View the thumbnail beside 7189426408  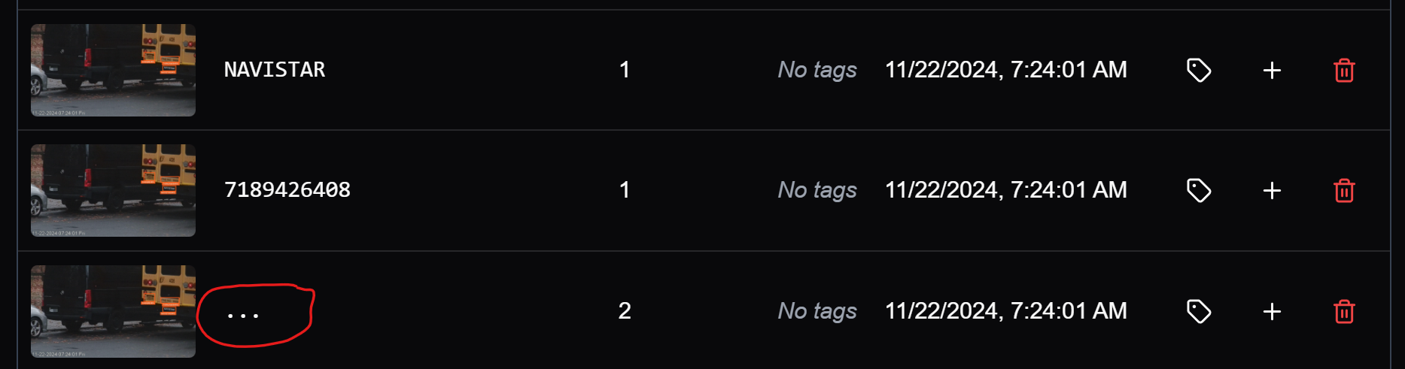[x=113, y=190]
